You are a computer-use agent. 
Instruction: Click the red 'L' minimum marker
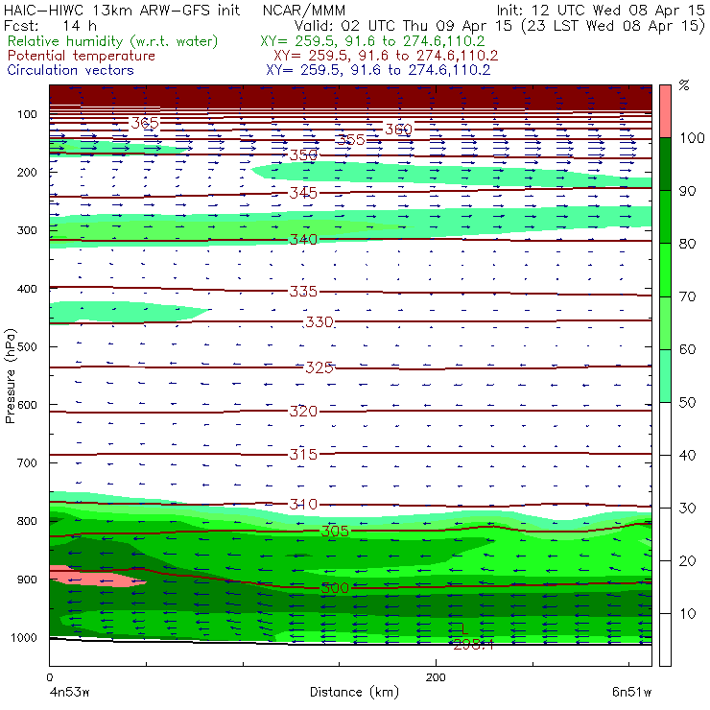(465, 628)
